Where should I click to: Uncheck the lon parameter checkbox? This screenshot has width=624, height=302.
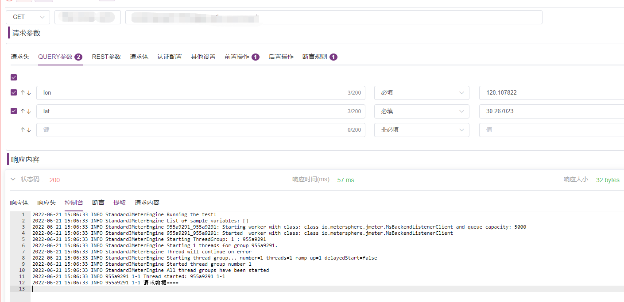pos(13,92)
